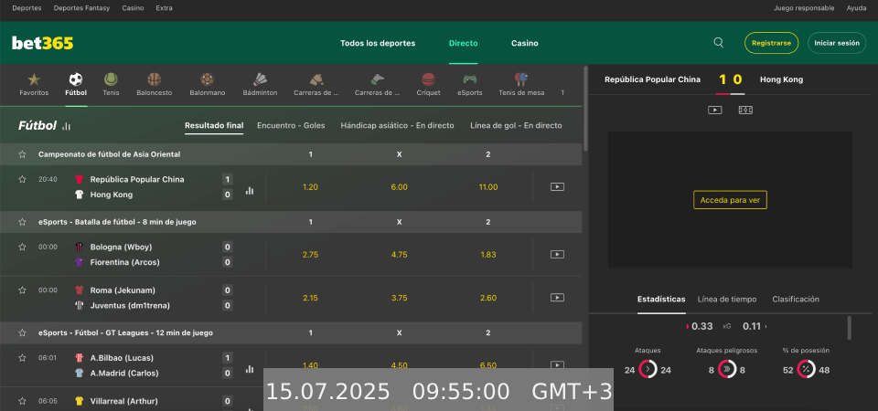Open the Ayuda link
878x411 pixels.
(856, 8)
